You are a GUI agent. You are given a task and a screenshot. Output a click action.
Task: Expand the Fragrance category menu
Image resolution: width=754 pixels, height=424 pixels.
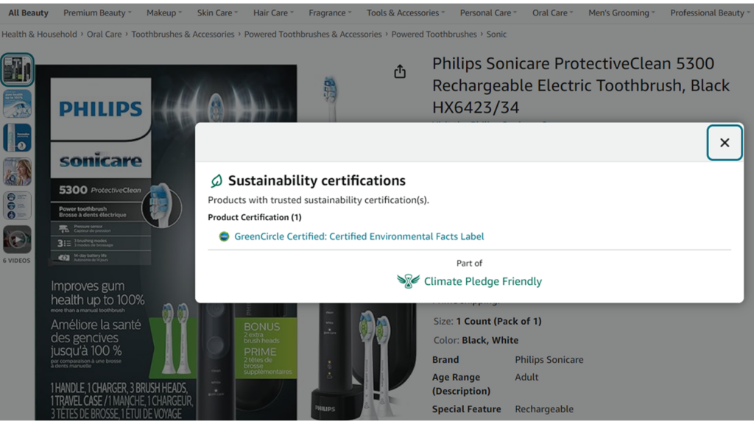click(329, 12)
